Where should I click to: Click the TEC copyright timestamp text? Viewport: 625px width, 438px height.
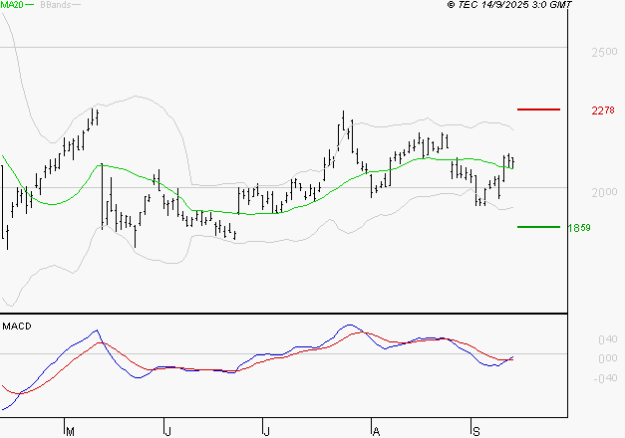coord(496,6)
